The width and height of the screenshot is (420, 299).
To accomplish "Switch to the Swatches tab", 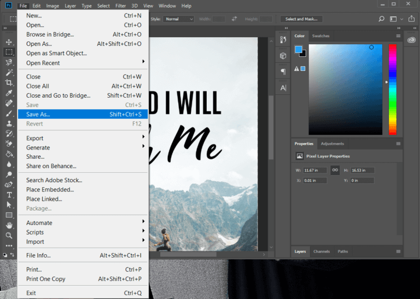I will (320, 36).
